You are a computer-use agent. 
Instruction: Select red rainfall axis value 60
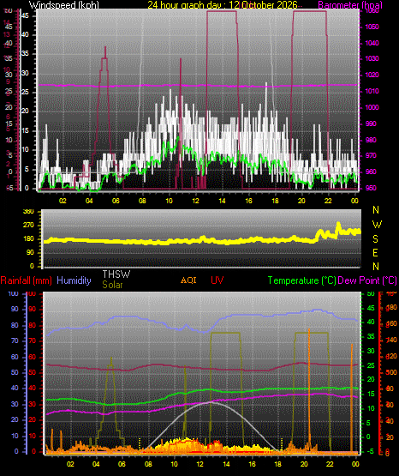(33, 357)
